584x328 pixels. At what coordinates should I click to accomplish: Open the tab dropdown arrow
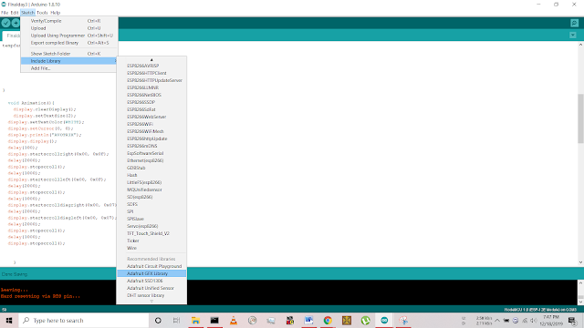[573, 35]
